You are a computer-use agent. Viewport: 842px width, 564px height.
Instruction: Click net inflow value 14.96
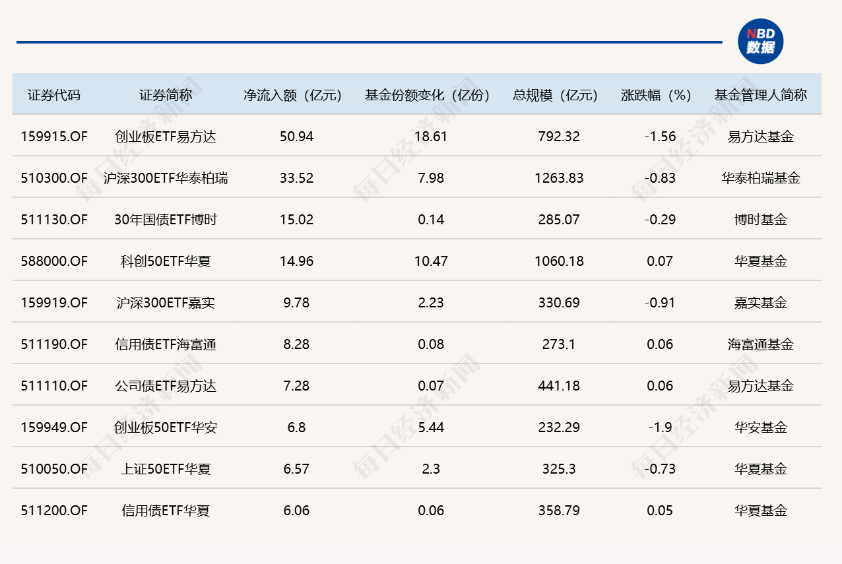tap(296, 261)
